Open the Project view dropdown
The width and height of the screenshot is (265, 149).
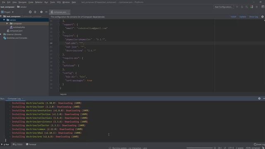point(7,12)
